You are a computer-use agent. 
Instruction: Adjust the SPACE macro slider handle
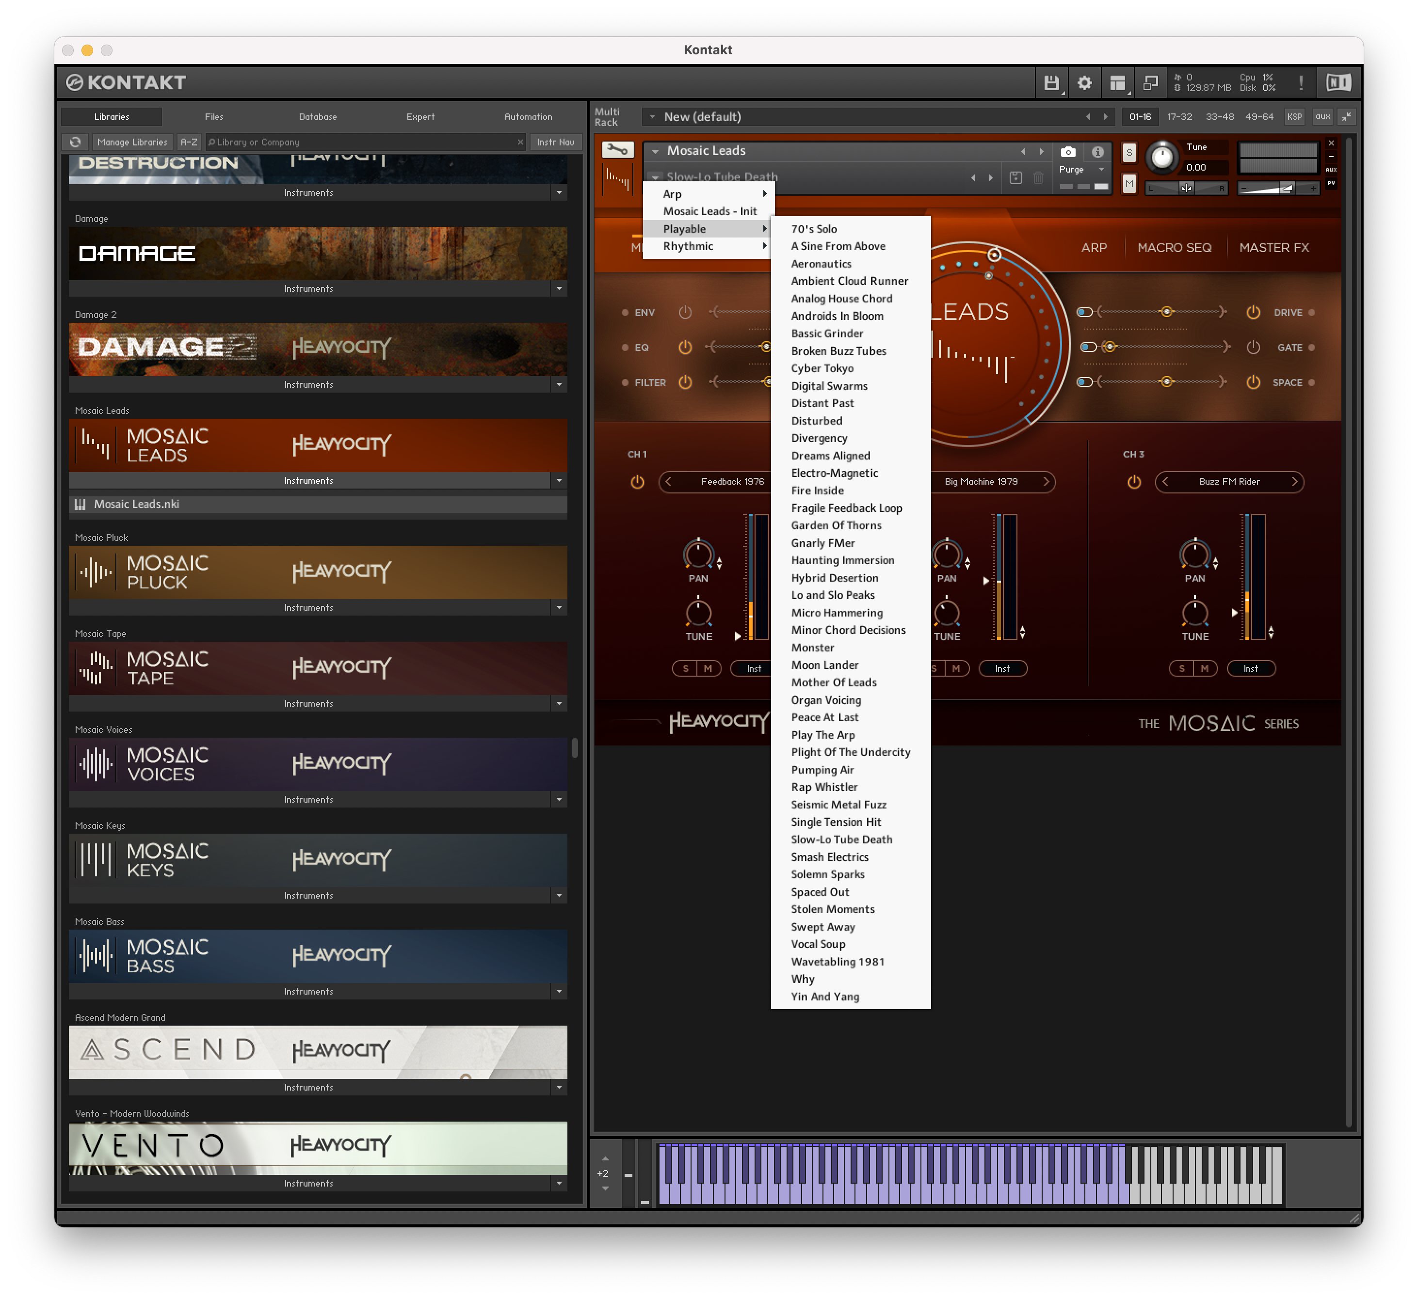click(x=1166, y=381)
